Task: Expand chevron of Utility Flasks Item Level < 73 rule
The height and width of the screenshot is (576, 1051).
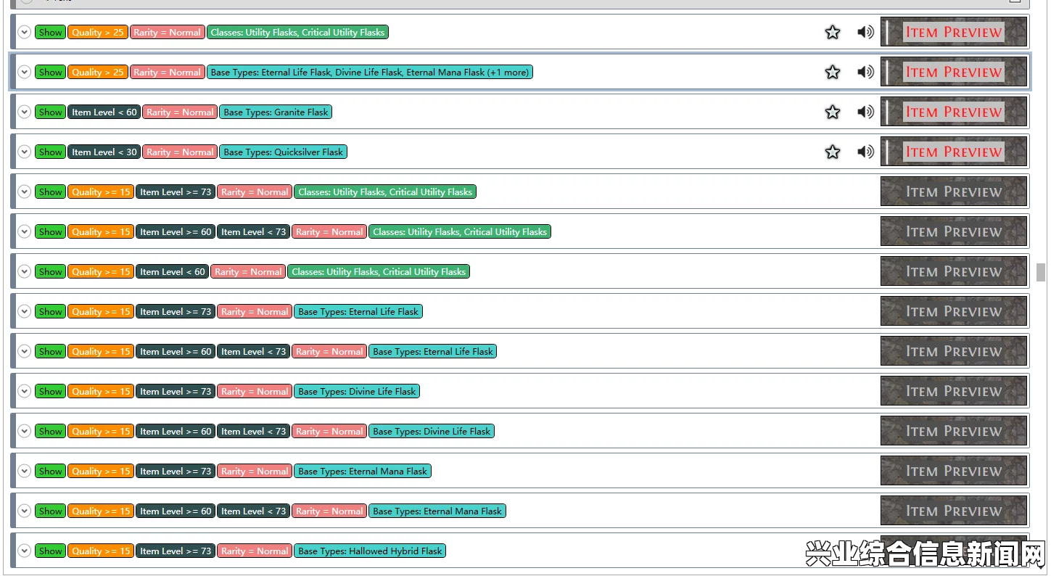Action: tap(24, 231)
